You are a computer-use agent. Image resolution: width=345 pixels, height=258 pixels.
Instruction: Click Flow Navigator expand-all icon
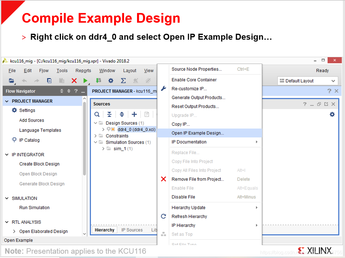[x=69, y=91]
